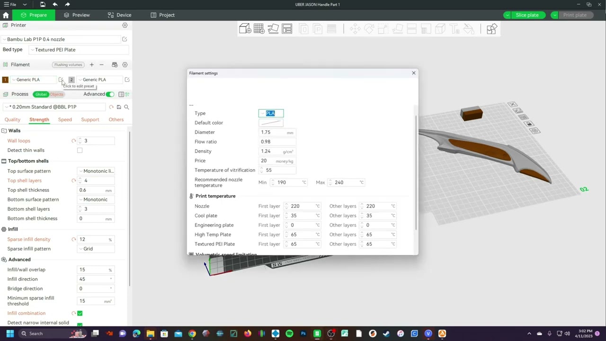Open filament section gear settings icon
The image size is (606, 341).
click(125, 64)
